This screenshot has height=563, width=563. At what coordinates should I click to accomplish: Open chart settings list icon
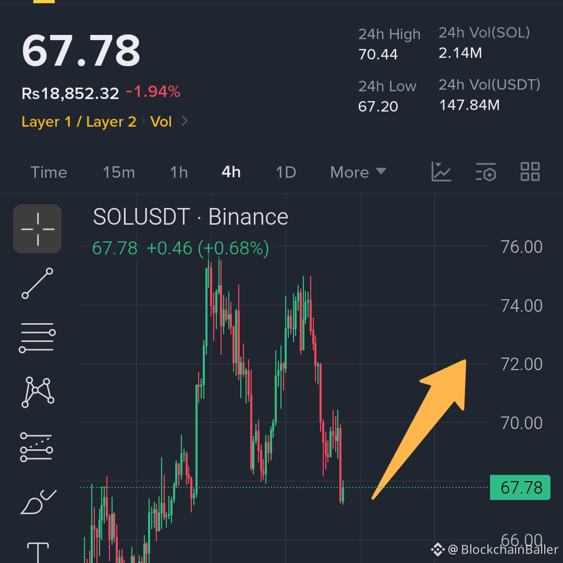coord(486,172)
